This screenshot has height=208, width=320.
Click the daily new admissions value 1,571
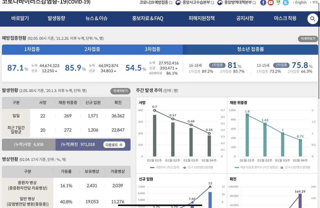pyautogui.click(x=93, y=116)
